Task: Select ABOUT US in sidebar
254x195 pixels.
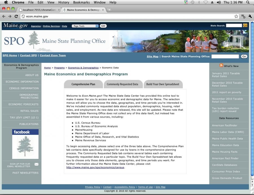Action: (x=32, y=75)
